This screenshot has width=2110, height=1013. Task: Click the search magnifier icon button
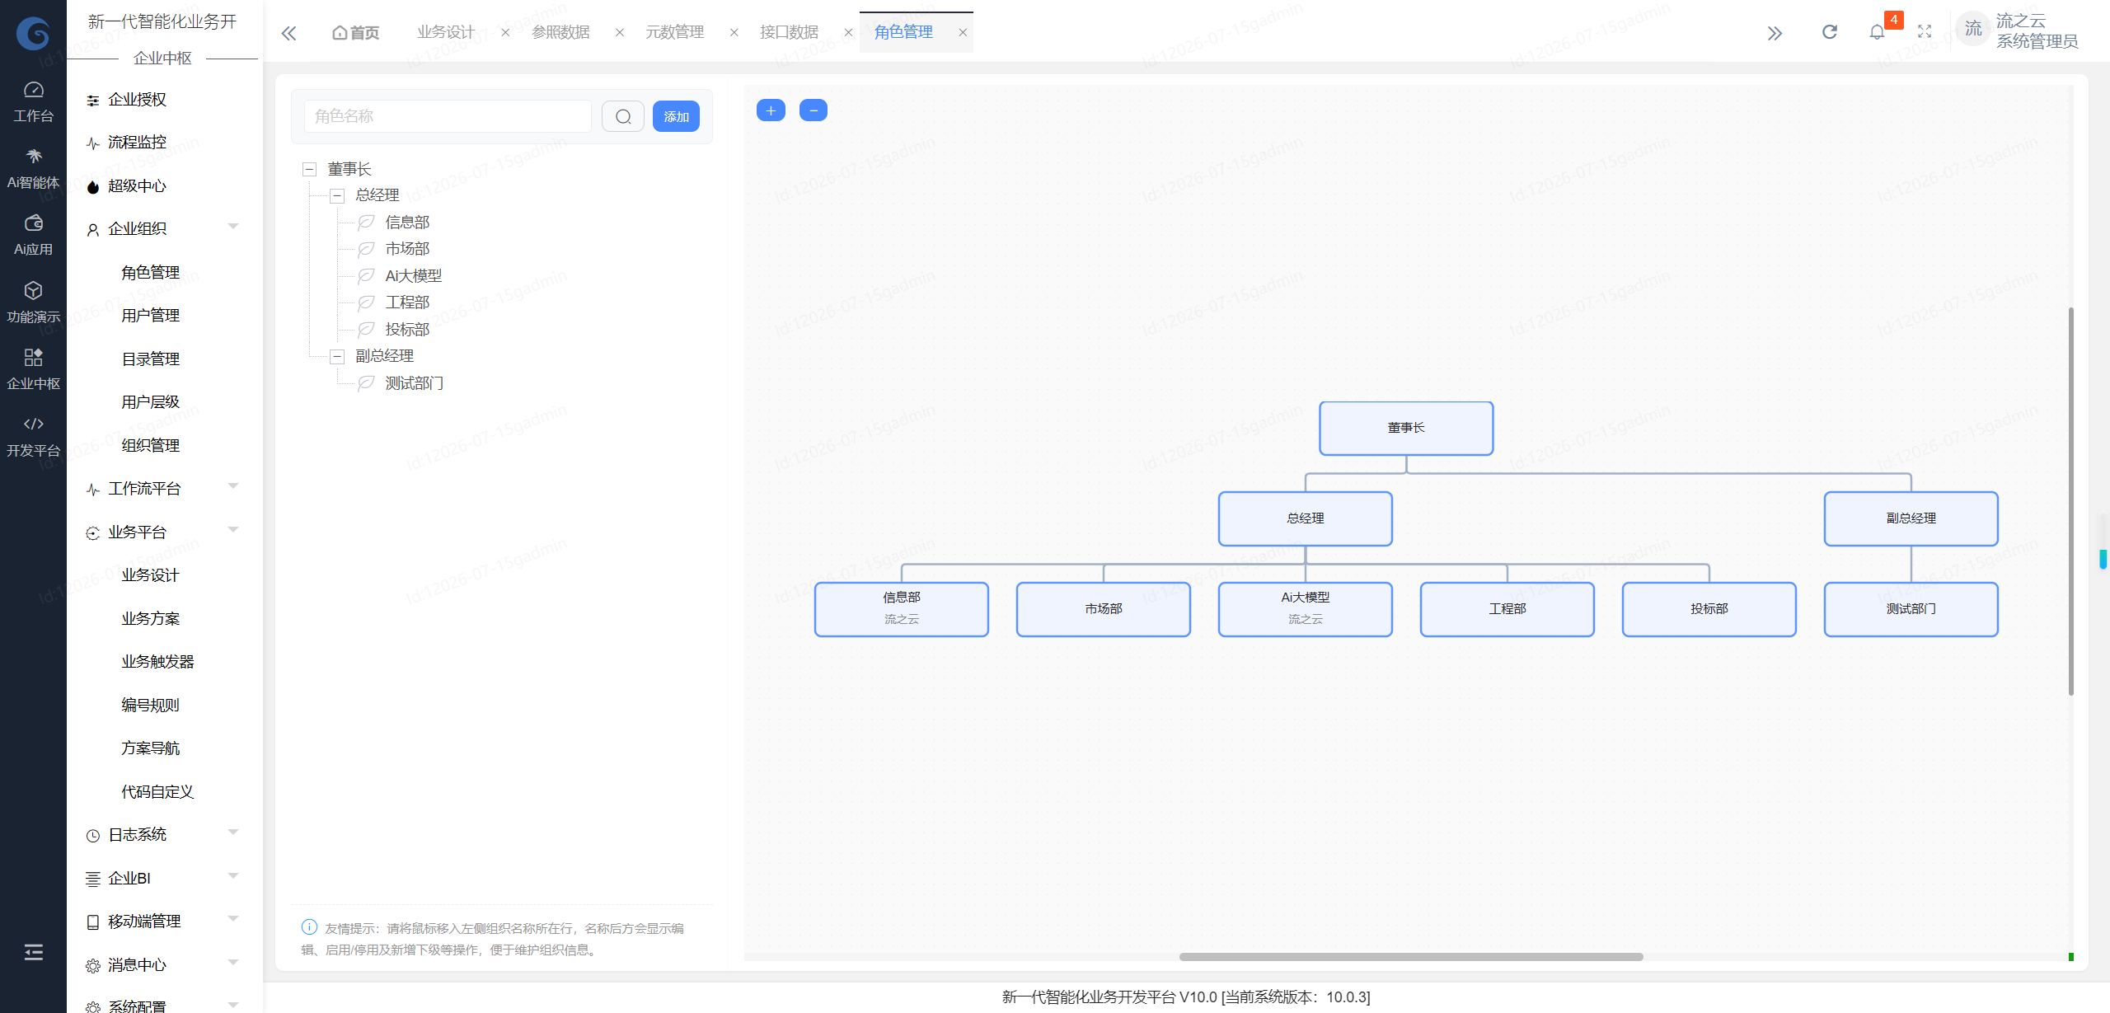pyautogui.click(x=623, y=116)
